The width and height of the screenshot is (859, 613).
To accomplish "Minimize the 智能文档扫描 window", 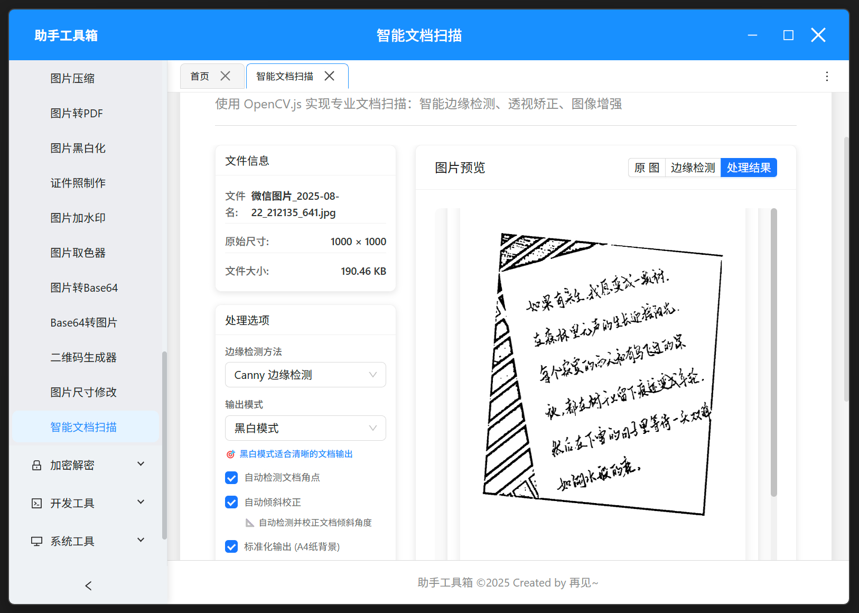I will coord(753,35).
